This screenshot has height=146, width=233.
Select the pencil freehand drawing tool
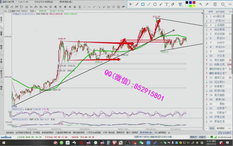[137, 4]
